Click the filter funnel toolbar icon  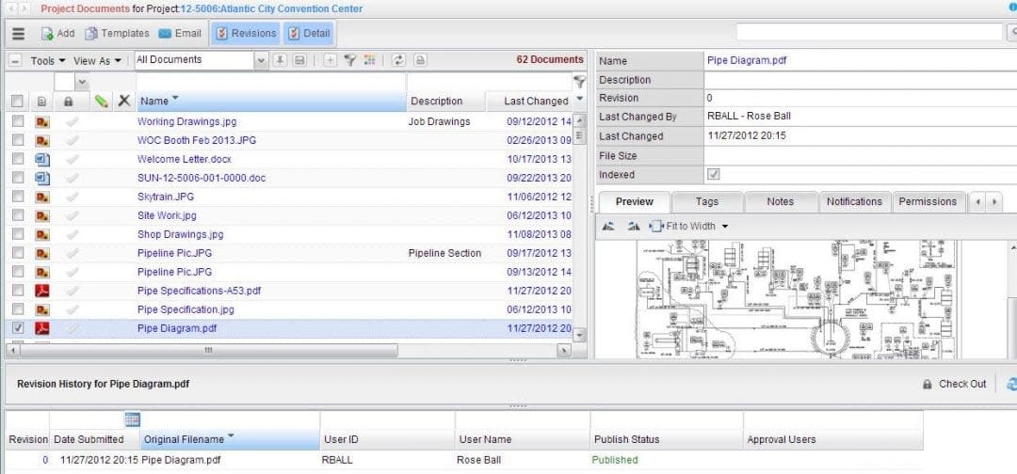point(349,60)
